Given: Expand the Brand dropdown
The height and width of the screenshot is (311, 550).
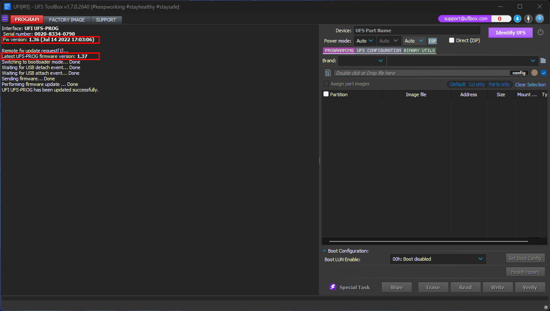Looking at the screenshot, I should point(362,61).
